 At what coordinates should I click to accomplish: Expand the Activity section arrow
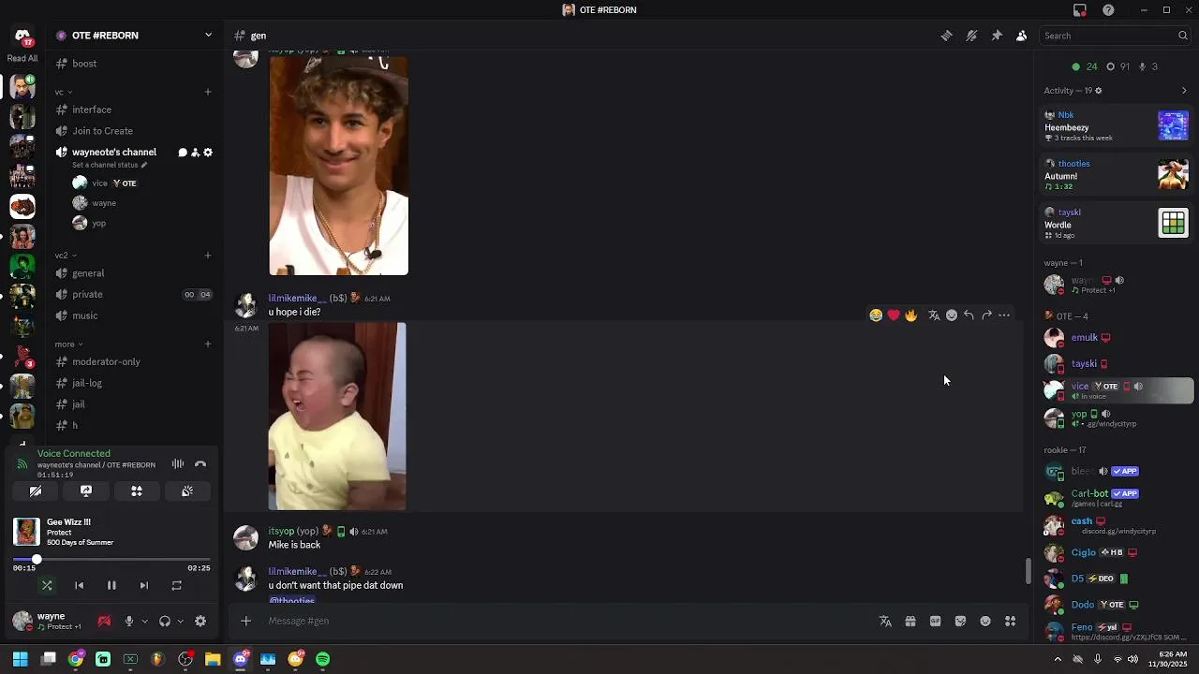(x=1184, y=91)
